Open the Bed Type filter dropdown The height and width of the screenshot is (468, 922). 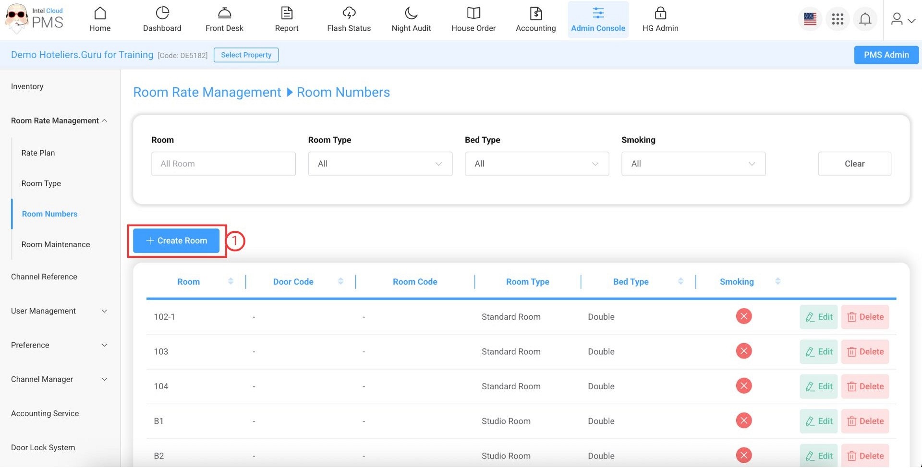(x=536, y=164)
